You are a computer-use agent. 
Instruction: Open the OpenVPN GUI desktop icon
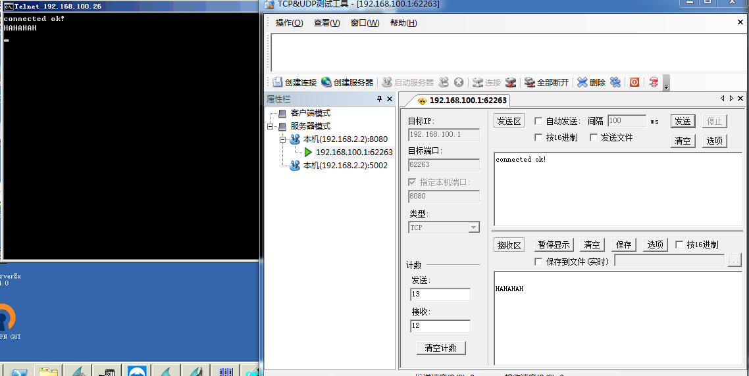pyautogui.click(x=5, y=319)
